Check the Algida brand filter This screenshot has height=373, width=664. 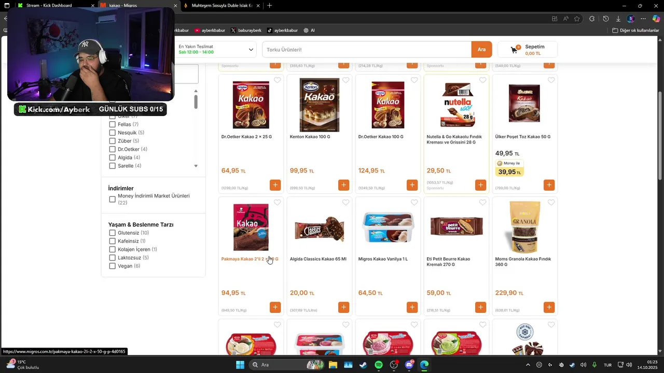click(112, 157)
